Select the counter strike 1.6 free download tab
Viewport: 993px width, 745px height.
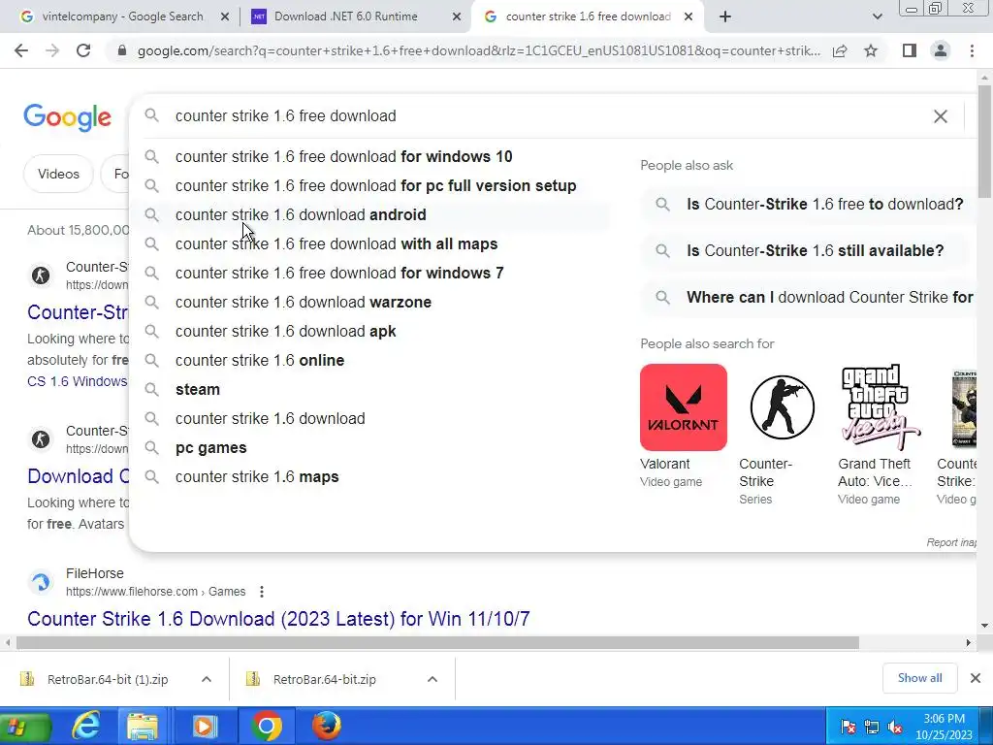tap(588, 17)
